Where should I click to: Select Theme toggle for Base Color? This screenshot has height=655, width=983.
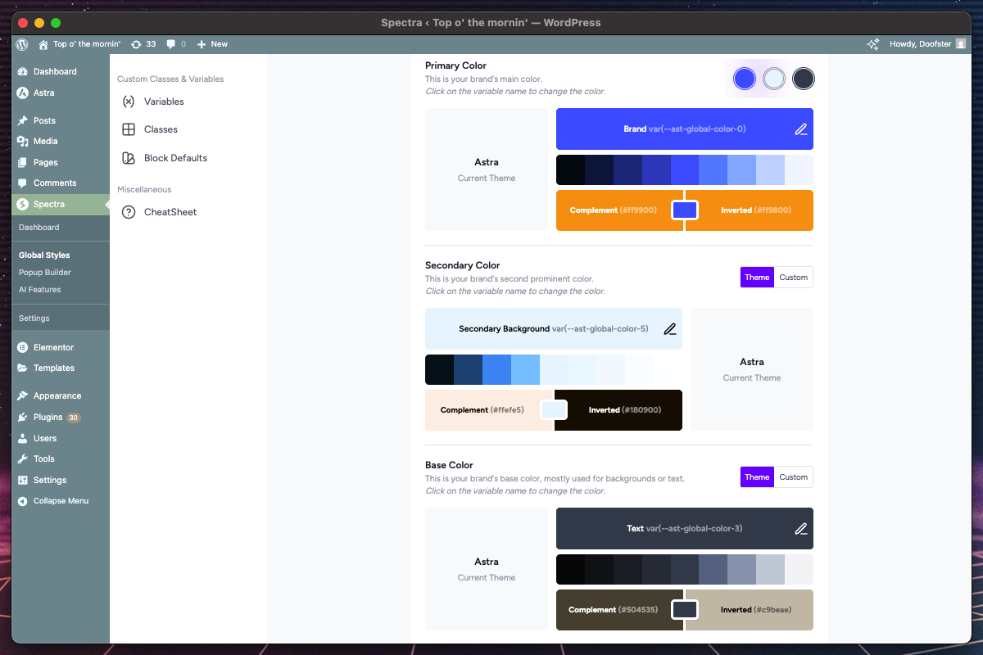[757, 477]
